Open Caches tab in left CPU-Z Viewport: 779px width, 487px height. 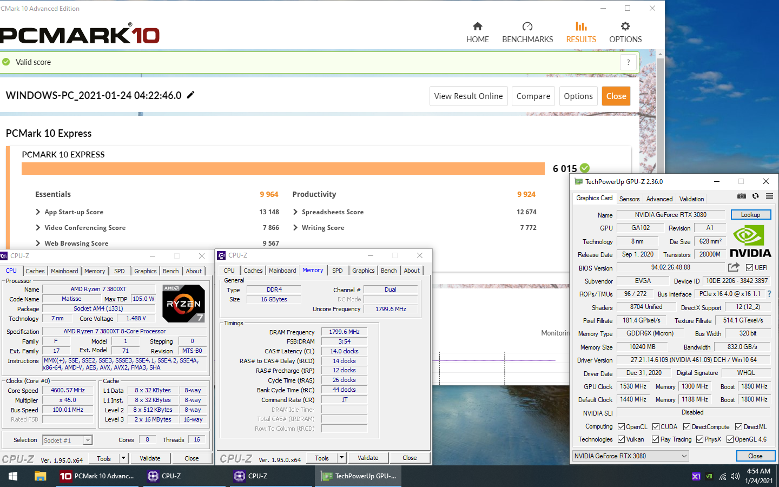(35, 271)
